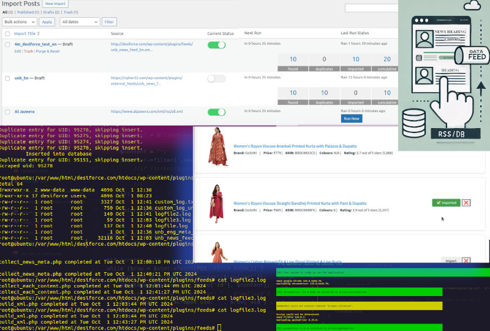
Task: Expand the All dates dropdown
Action: click(80, 21)
